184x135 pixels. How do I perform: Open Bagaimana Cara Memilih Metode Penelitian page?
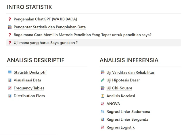pyautogui.click(x=83, y=35)
